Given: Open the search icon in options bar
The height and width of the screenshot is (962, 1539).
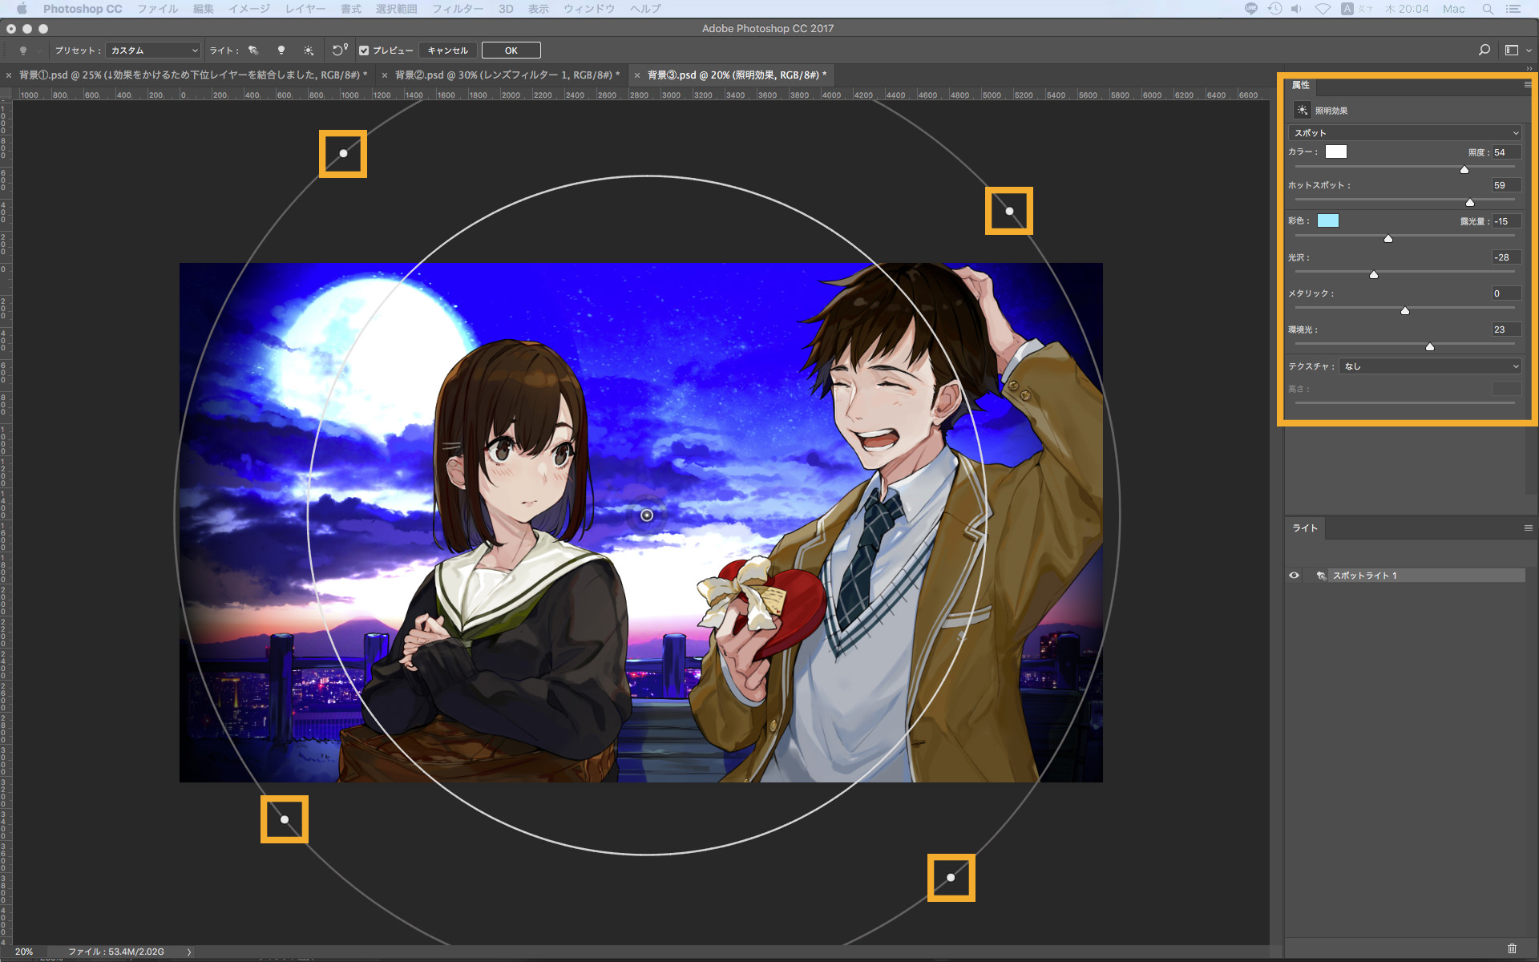Looking at the screenshot, I should pyautogui.click(x=1484, y=51).
